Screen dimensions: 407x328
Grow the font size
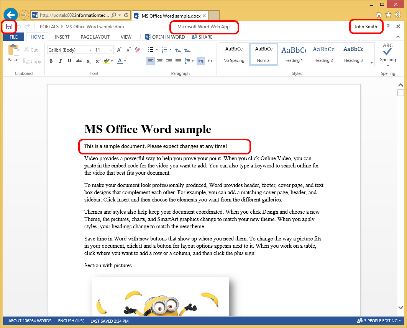pos(119,50)
